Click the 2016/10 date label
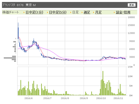Viewport: 139px width, 104px height. pyautogui.click(x=101, y=98)
